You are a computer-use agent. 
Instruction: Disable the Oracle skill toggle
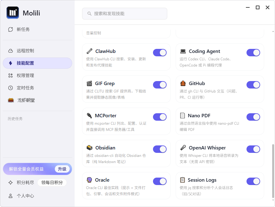pos(160,181)
